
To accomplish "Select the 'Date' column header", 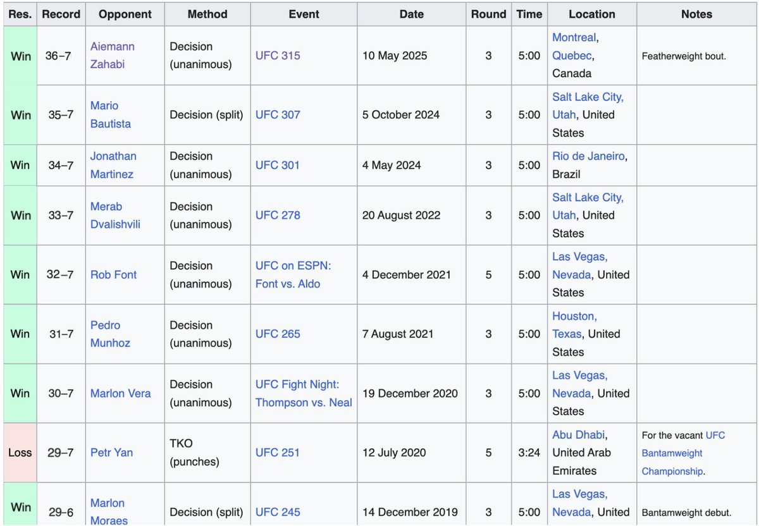I will [412, 14].
